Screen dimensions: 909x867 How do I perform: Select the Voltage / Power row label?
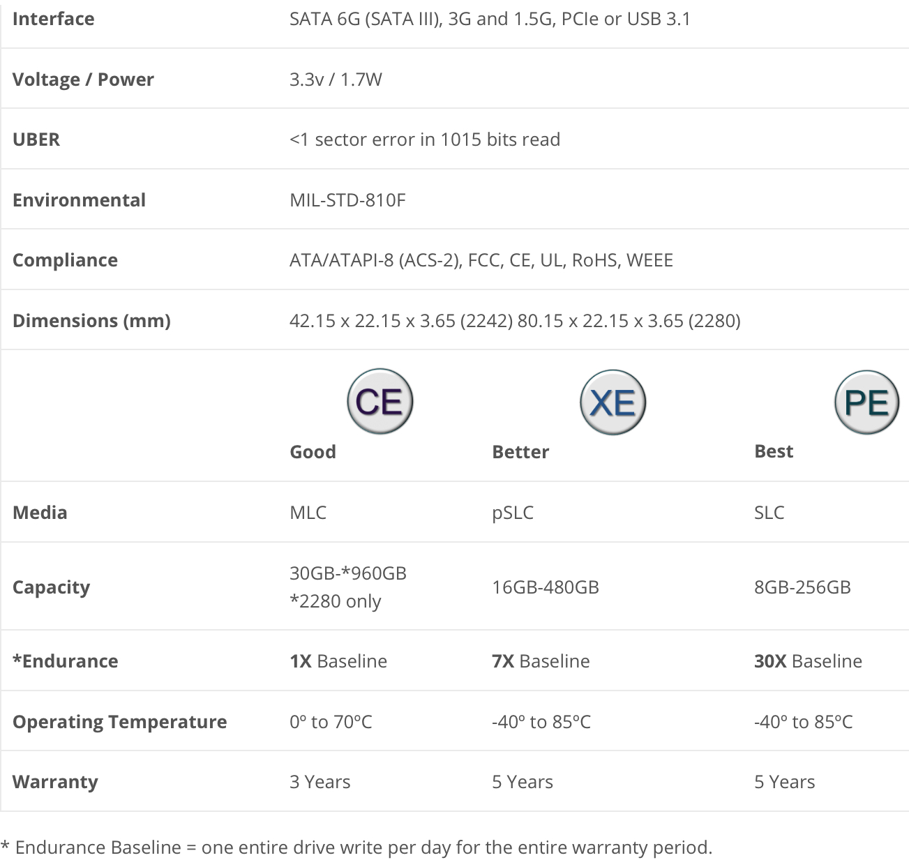(83, 80)
